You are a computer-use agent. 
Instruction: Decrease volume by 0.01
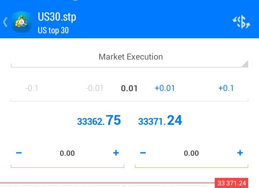point(95,88)
